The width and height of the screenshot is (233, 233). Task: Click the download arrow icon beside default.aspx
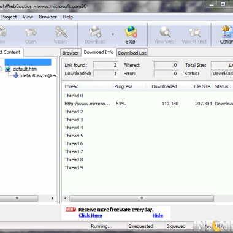tap(15, 76)
